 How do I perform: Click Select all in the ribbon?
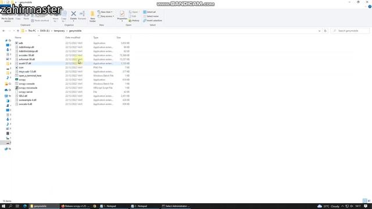[x=149, y=12]
